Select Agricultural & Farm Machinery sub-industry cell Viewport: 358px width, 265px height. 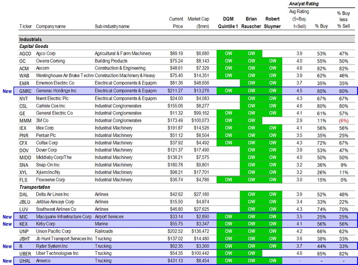point(123,53)
